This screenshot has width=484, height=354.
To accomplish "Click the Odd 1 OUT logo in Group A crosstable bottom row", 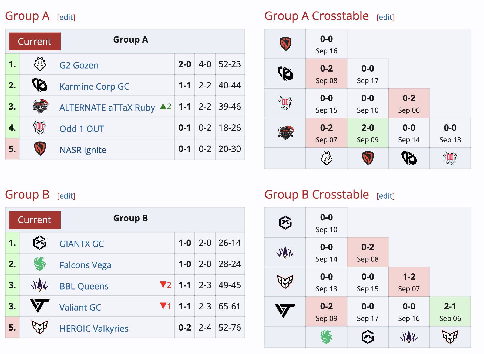I will coord(450,158).
